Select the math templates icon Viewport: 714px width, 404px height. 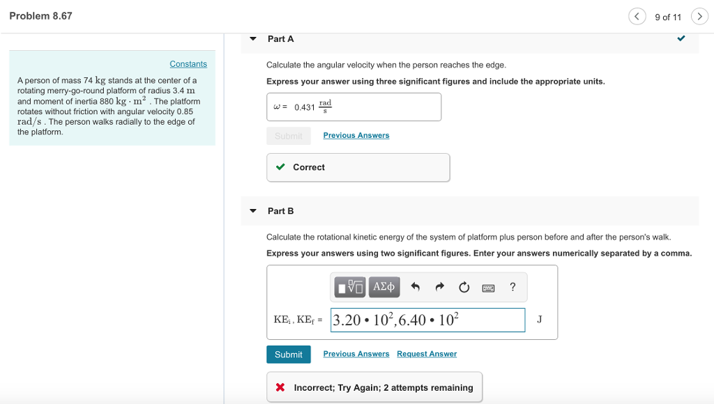click(x=349, y=287)
